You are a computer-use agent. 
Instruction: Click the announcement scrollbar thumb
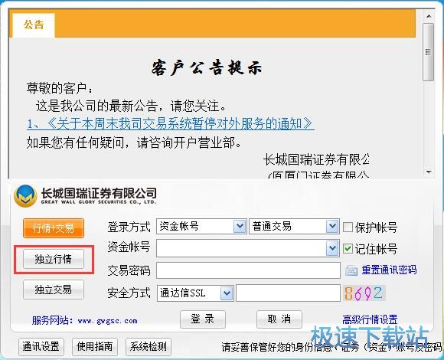click(x=429, y=52)
